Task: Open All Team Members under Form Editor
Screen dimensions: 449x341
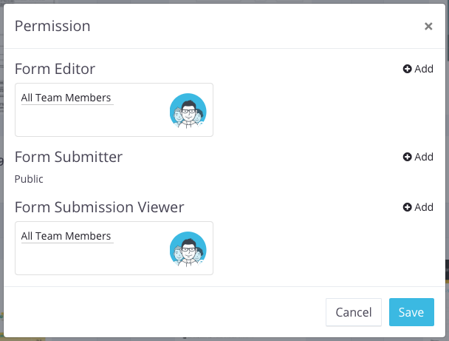Action: (x=66, y=98)
